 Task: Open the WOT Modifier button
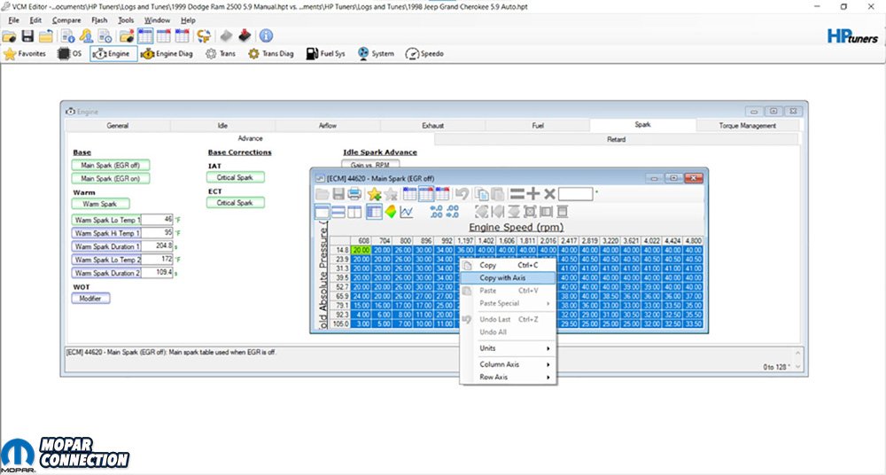click(90, 299)
